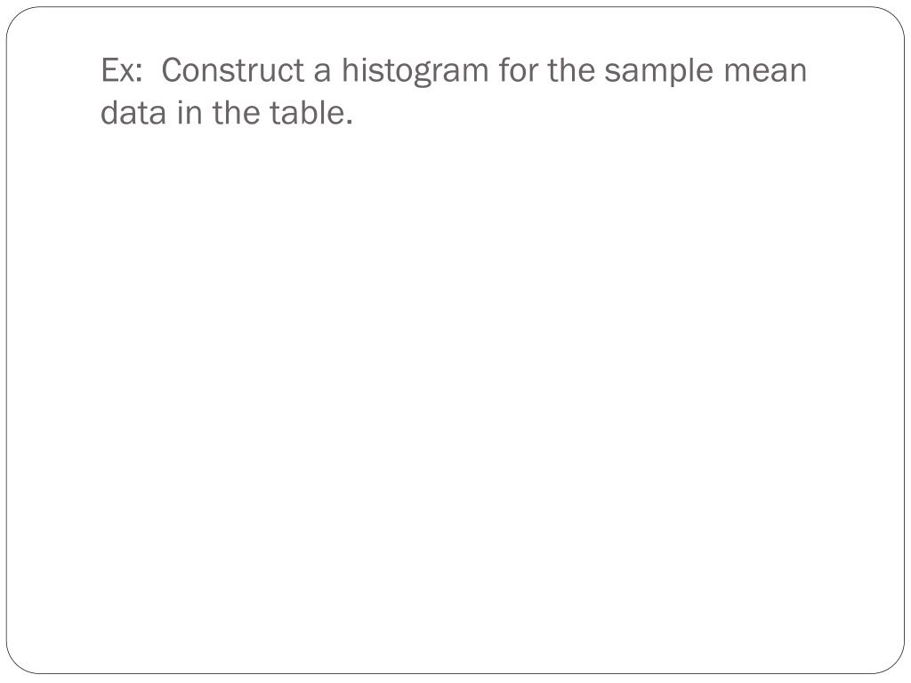The width and height of the screenshot is (911, 683).
Task: Click the rounded bottom-right corner of slide border
Action: coord(892,662)
